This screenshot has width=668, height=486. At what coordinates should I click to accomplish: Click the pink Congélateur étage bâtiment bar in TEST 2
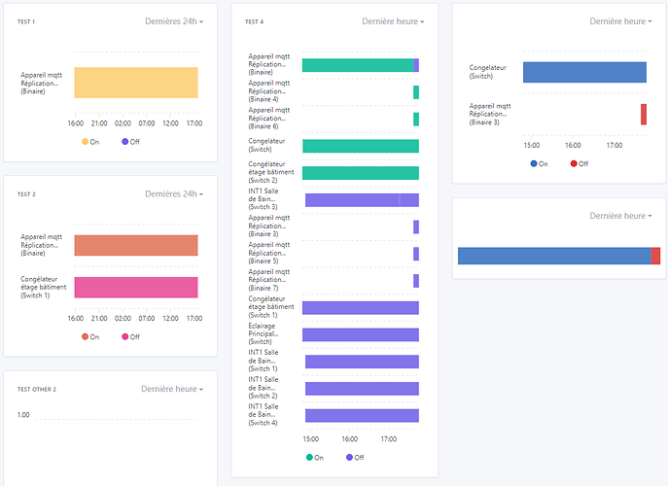point(136,287)
